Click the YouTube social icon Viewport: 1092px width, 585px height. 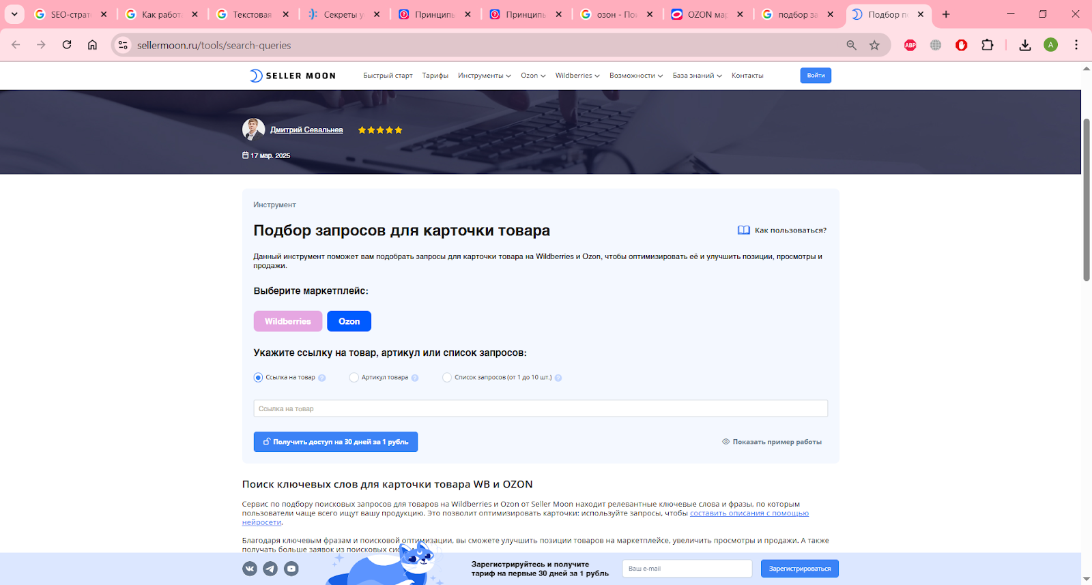click(x=291, y=569)
